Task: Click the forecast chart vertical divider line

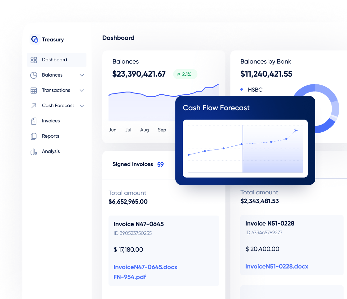Action: [243, 149]
